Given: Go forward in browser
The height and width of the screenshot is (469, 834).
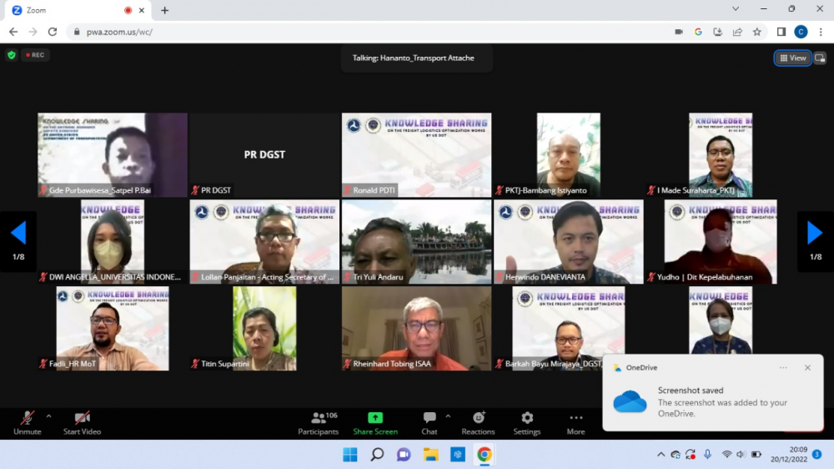Looking at the screenshot, I should point(33,32).
